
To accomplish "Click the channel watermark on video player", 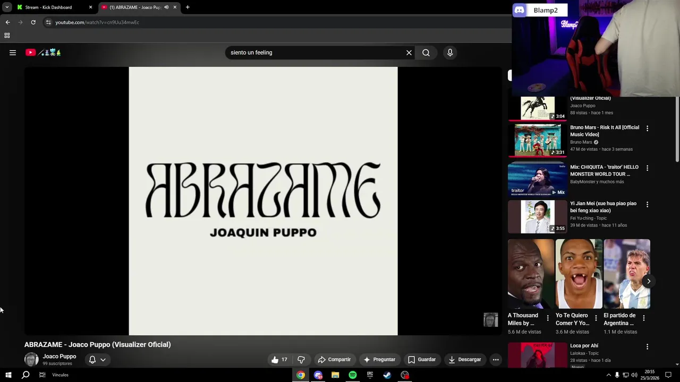I will (491, 320).
